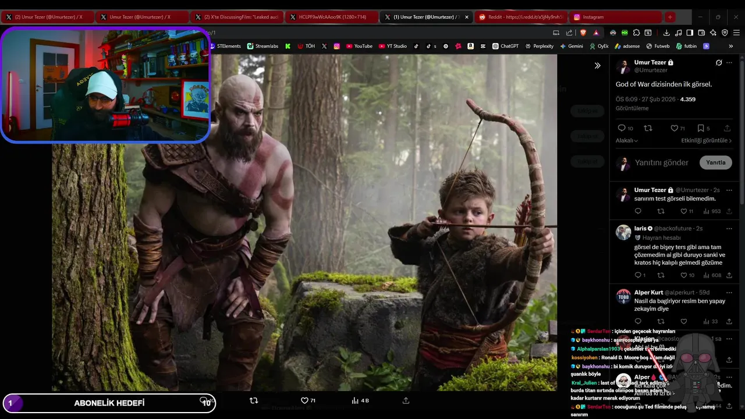The height and width of the screenshot is (419, 745).
Task: Open adsense bookmark
Action: (627, 46)
